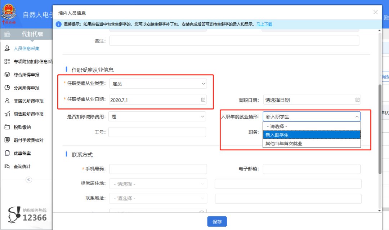The width and height of the screenshot is (389, 230).
Task: Click the calendar icon in 离职日期 field
Action: coord(357,100)
